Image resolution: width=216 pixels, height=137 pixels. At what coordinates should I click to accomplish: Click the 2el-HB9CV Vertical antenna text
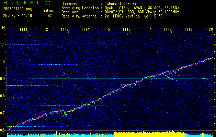coord(134,16)
